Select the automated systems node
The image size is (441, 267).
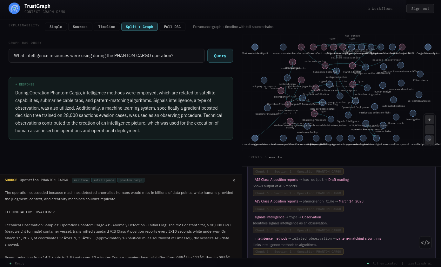(394, 100)
